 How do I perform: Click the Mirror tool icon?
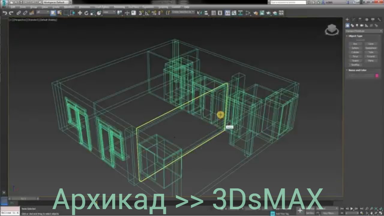coord(200,13)
